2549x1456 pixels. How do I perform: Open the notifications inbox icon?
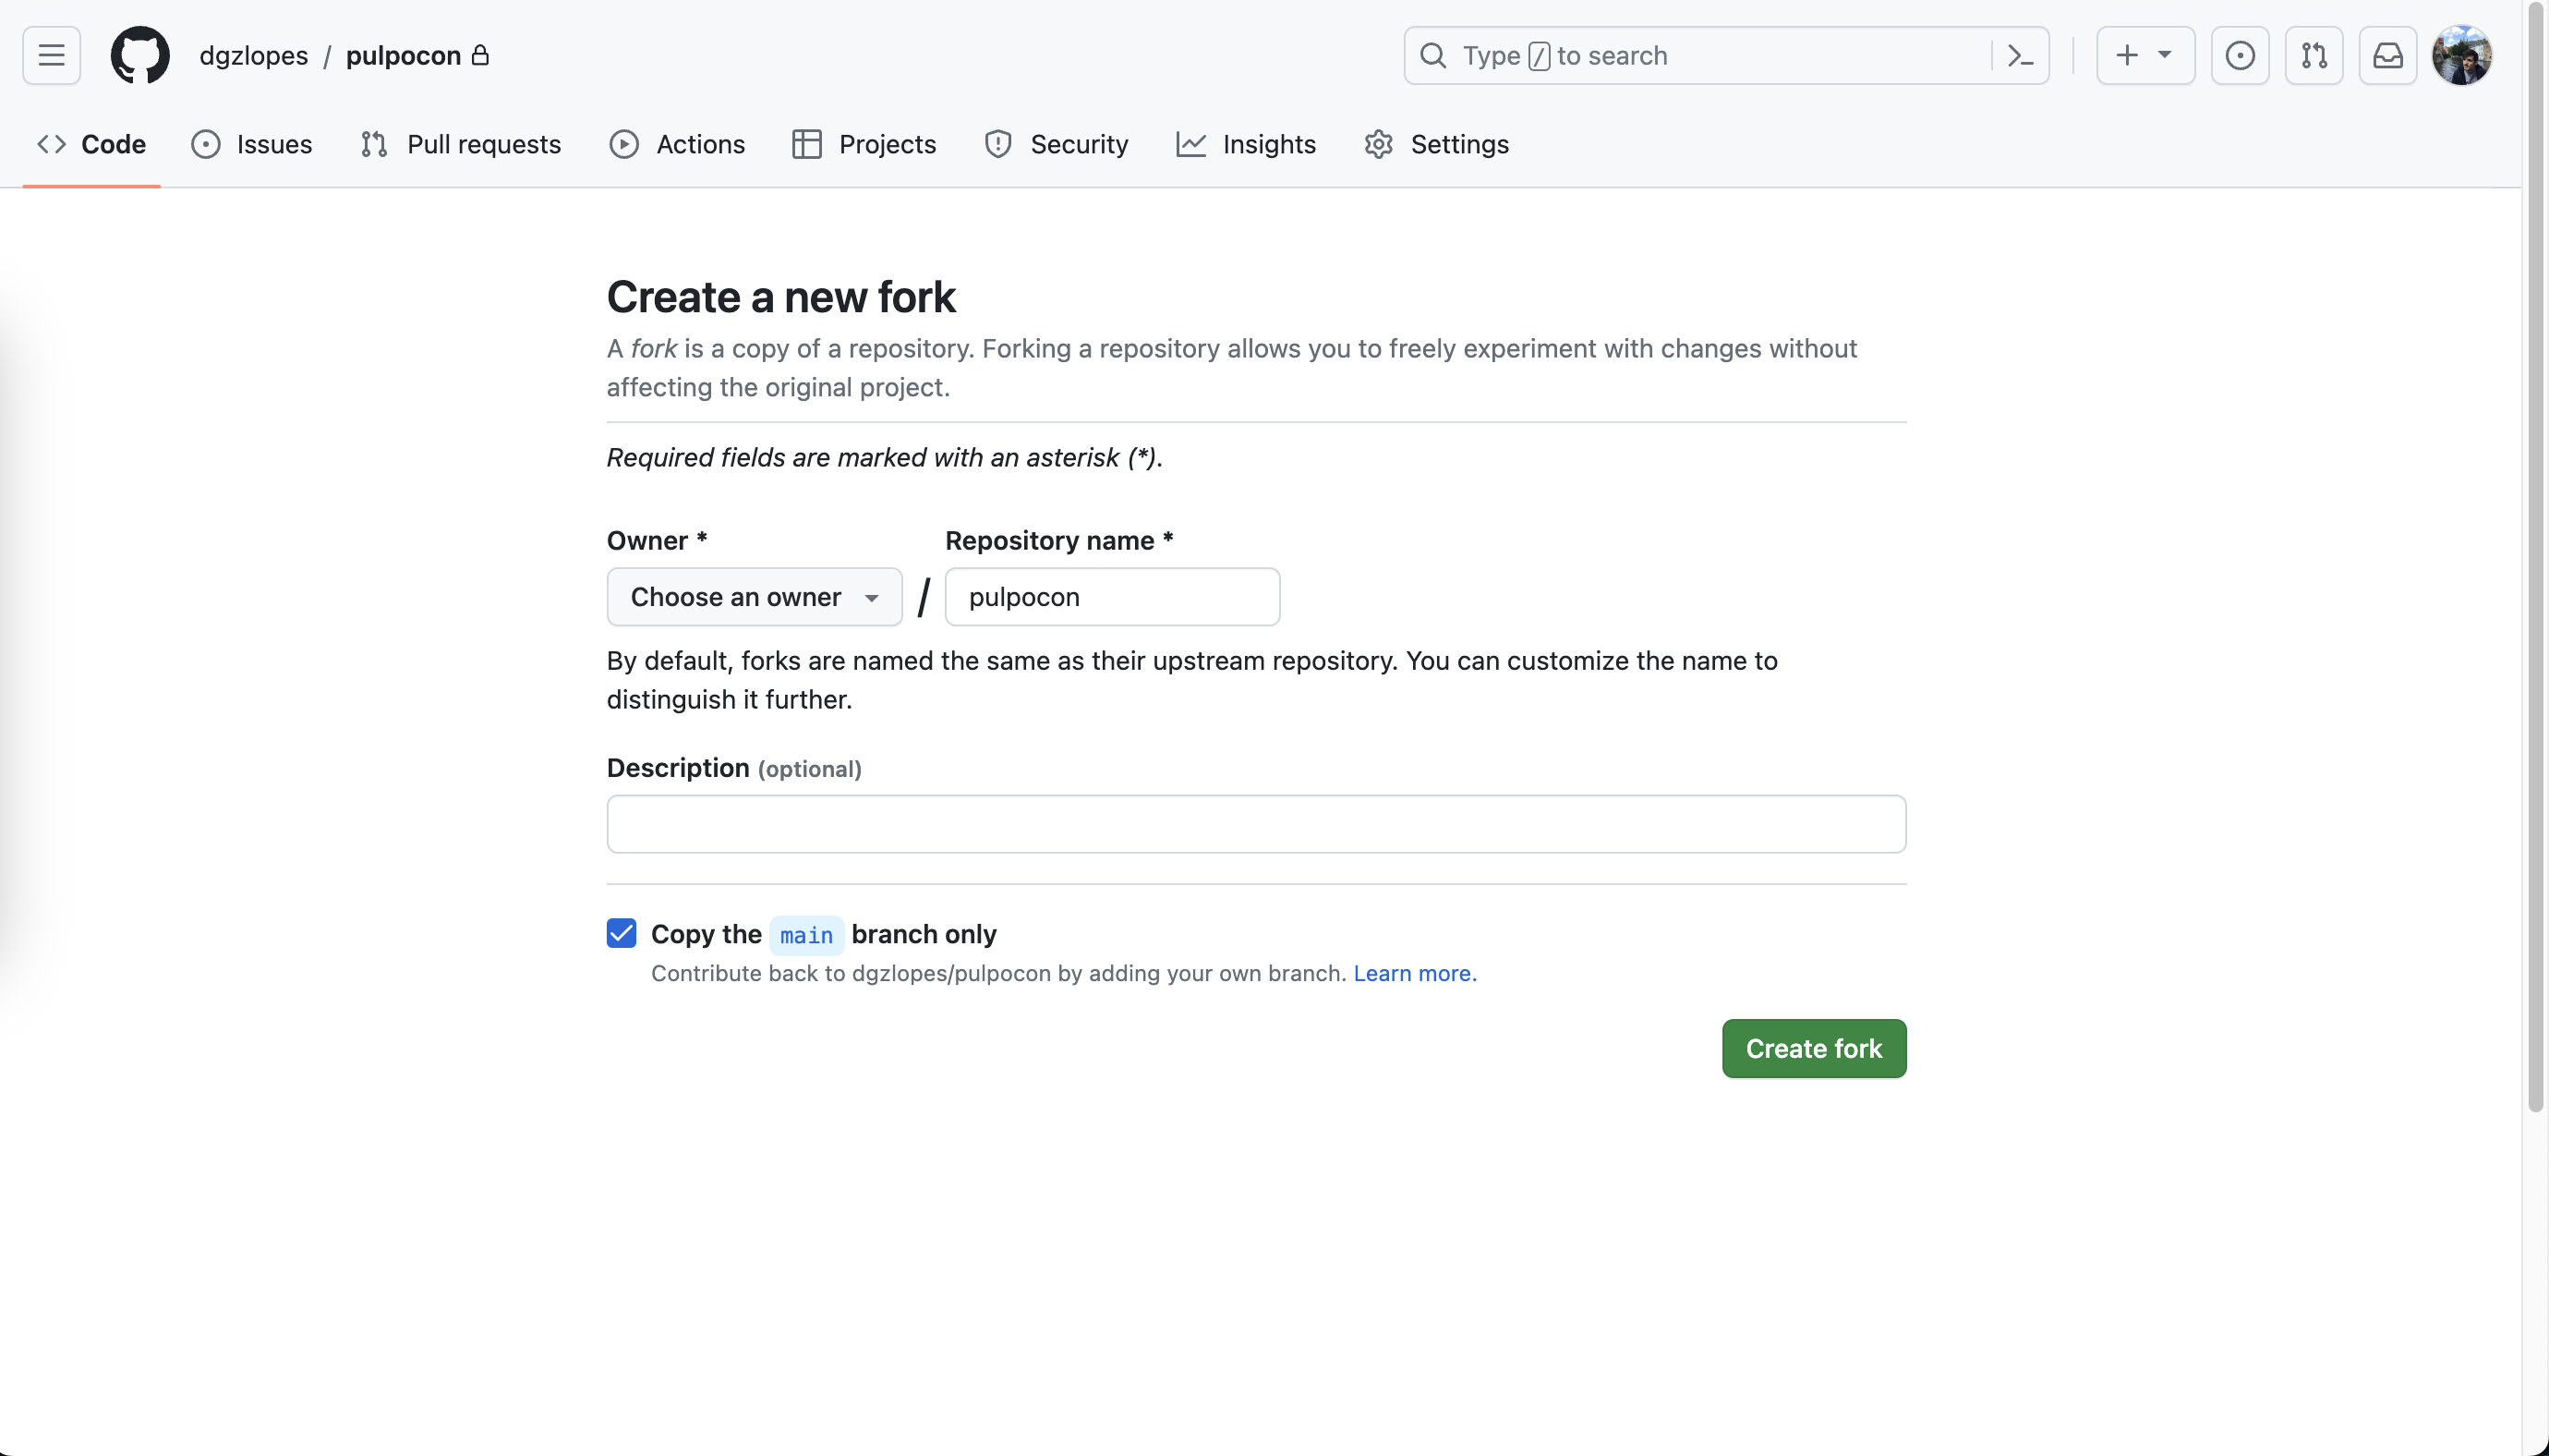coord(2387,56)
